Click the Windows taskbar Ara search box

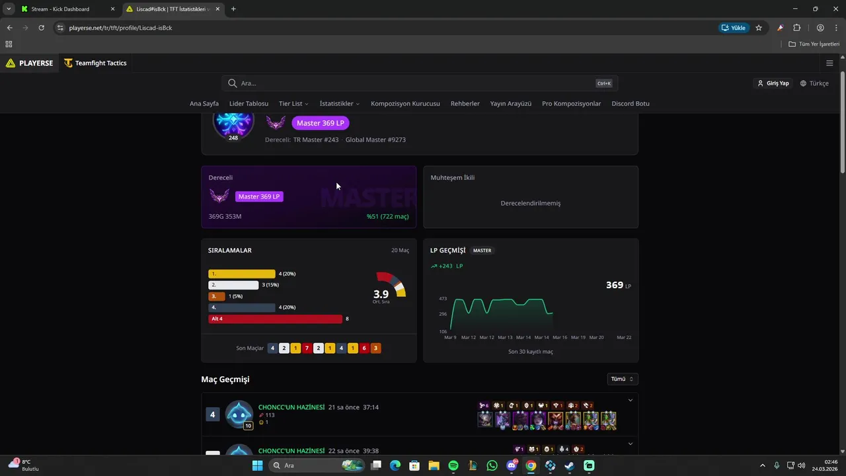point(317,465)
